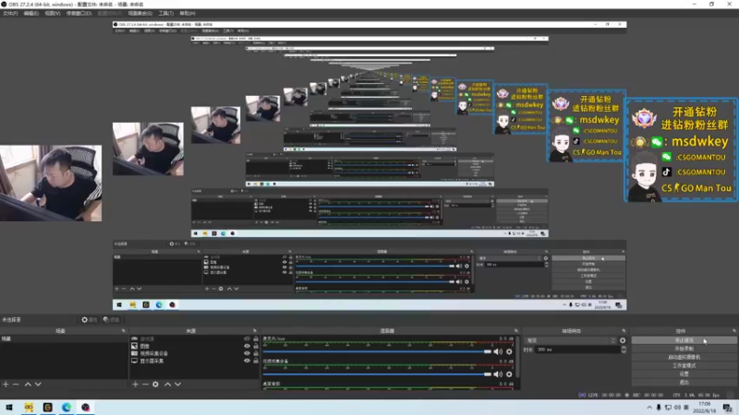The height and width of the screenshot is (415, 739).
Task: Pop out the 转场特效 dock via header icon
Action: point(624,331)
